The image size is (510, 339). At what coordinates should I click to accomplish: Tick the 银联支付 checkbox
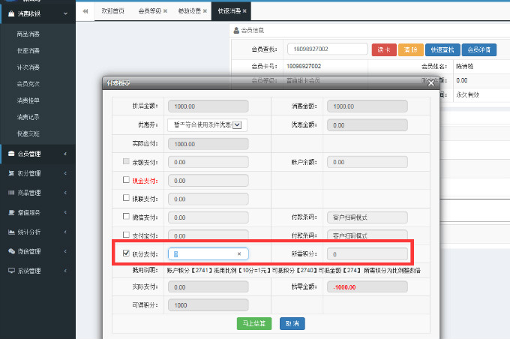(x=126, y=198)
